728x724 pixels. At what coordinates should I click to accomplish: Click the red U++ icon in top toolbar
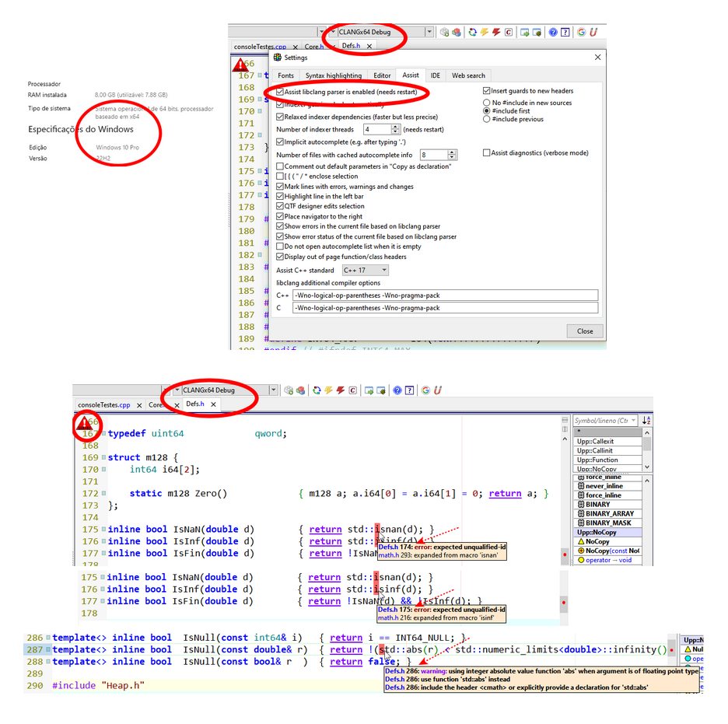click(x=593, y=33)
